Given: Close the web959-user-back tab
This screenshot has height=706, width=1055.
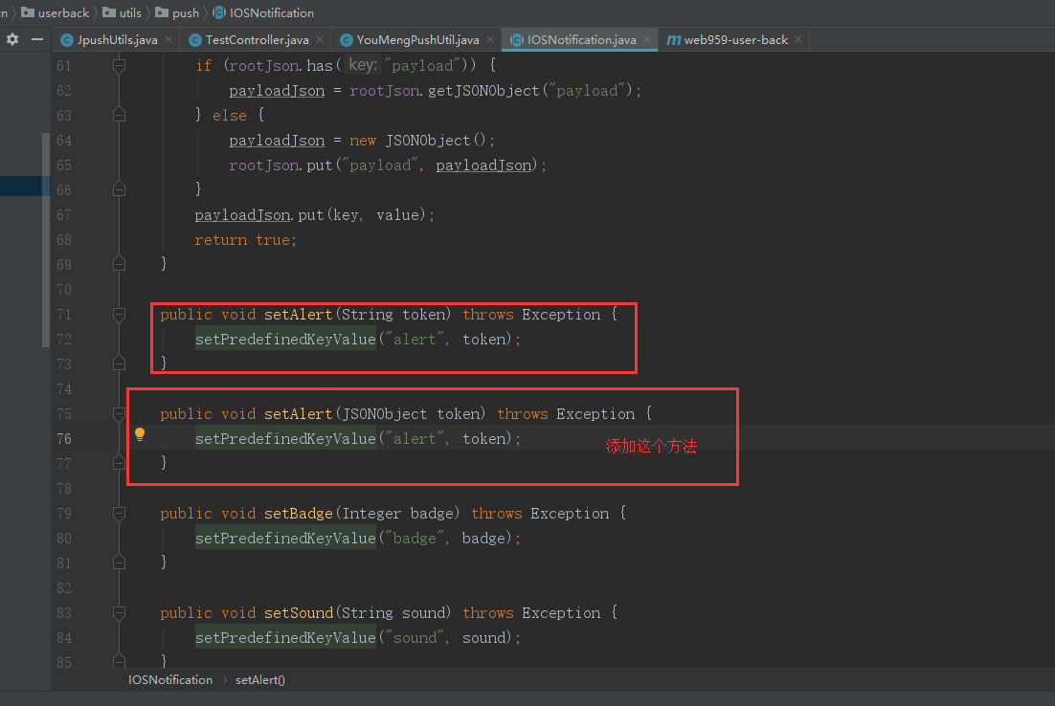Looking at the screenshot, I should 798,39.
